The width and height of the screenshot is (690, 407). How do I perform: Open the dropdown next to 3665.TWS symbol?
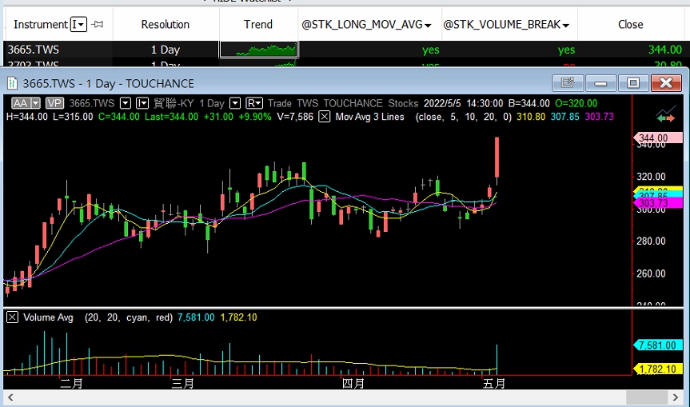tap(126, 103)
